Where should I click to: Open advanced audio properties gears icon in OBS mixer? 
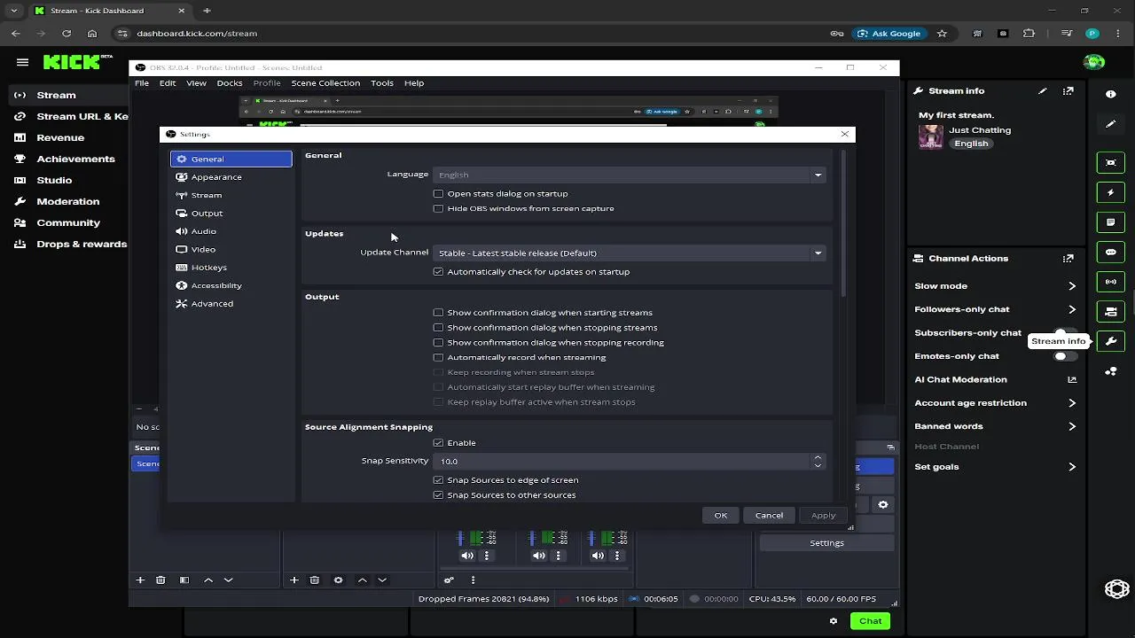(449, 580)
